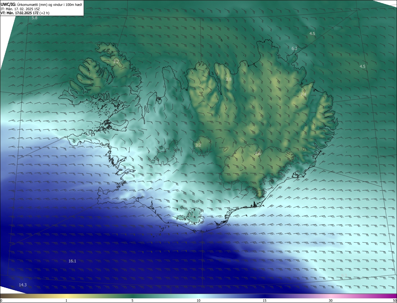Select the 1 tick label on the colour scale
This screenshot has width=397, height=303.
click(x=66, y=301)
